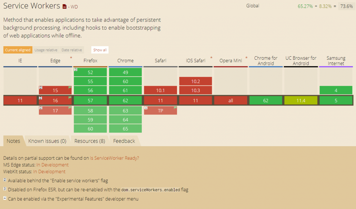Select the Firefox 55 cell
Screen dimensions: 356x209
click(x=90, y=81)
